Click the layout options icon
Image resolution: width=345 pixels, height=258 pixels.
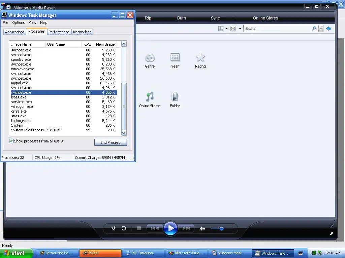point(221,29)
